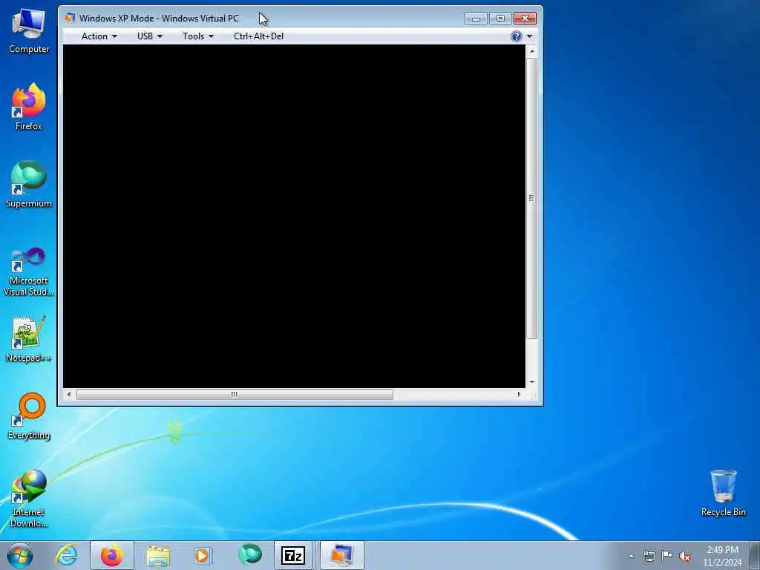Viewport: 760px width, 570px height.
Task: Open Supermium from the taskbar
Action: point(249,555)
